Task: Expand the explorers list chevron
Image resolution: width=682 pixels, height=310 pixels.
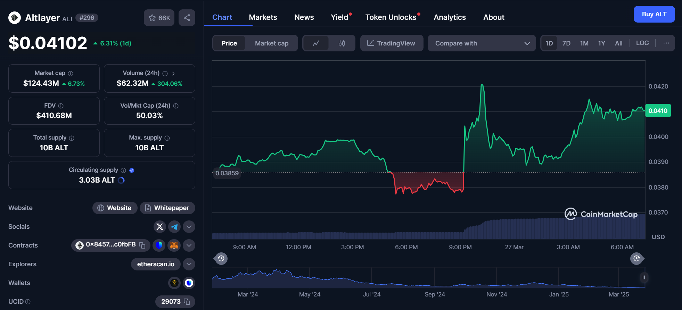Action: click(189, 264)
